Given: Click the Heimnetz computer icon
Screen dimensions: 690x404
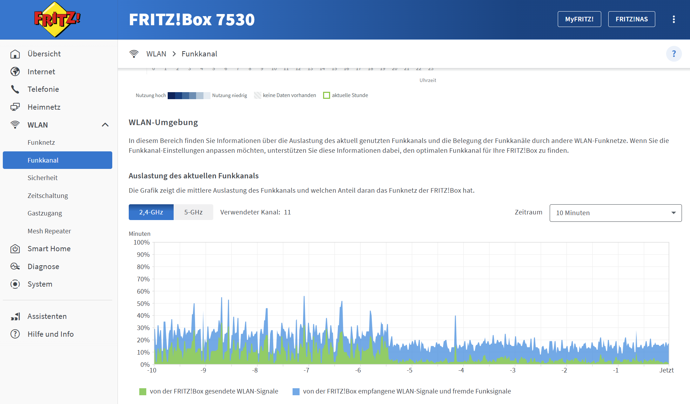Looking at the screenshot, I should [15, 107].
